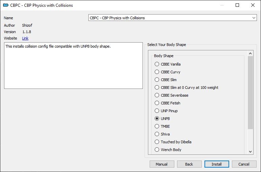Select the CBBE Curvy radio button
Image resolution: width=261 pixels, height=172 pixels.
(x=168, y=72)
